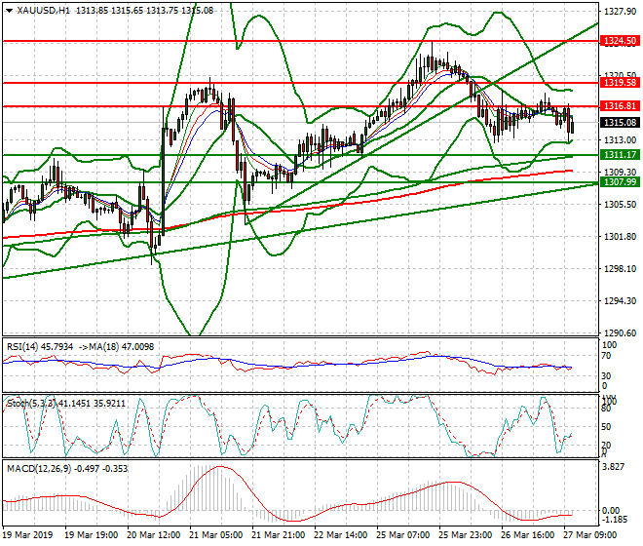Viewport: 643px width, 546px height.
Task: Click the 1294.30 price scale value
Action: [x=621, y=301]
